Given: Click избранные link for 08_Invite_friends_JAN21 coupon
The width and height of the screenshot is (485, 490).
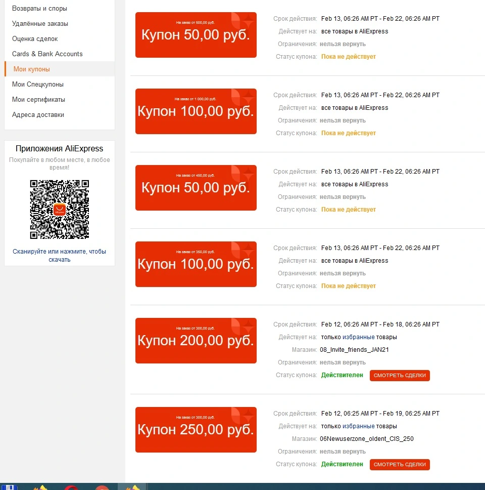Looking at the screenshot, I should (x=358, y=337).
